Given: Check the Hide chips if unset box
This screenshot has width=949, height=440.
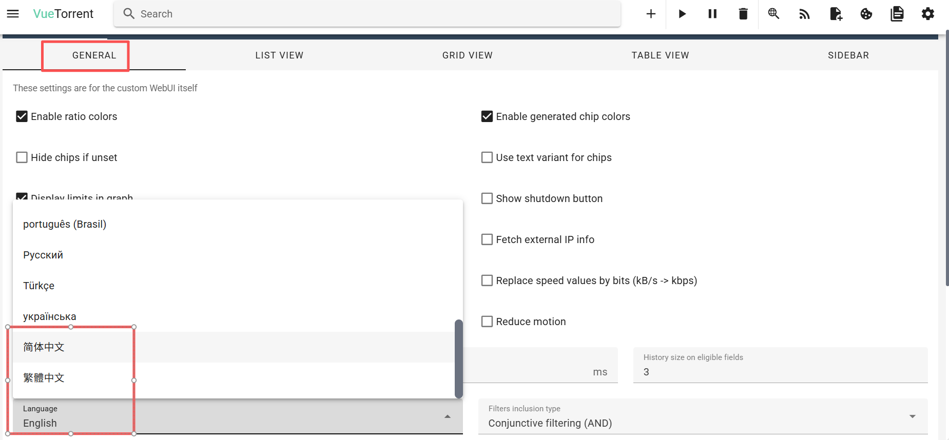Looking at the screenshot, I should (x=22, y=157).
